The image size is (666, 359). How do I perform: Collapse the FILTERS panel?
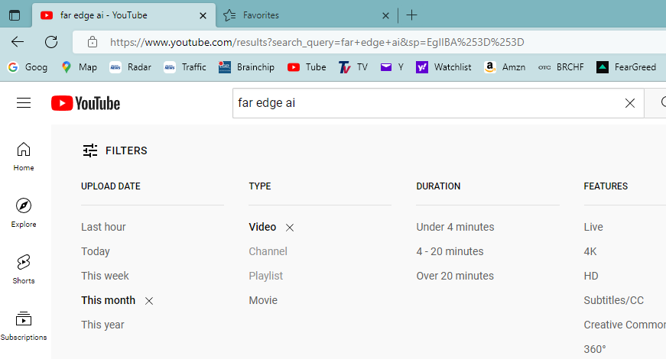click(x=115, y=150)
